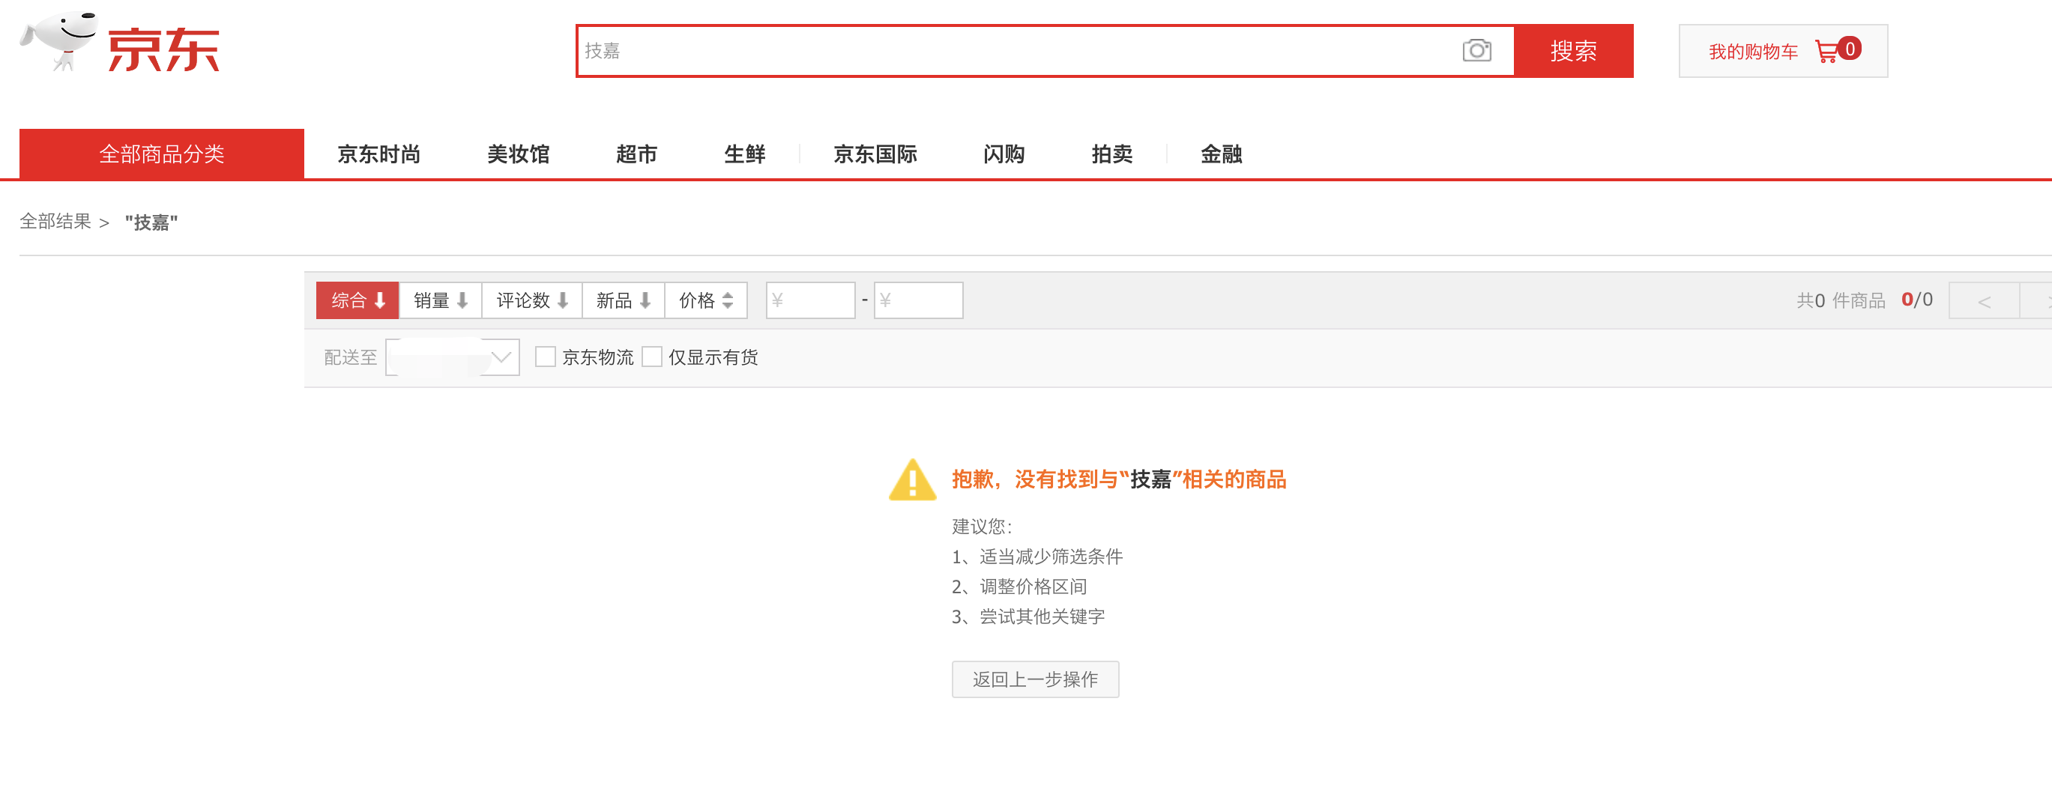
Task: Toggle 价格 price sort order
Action: [705, 301]
